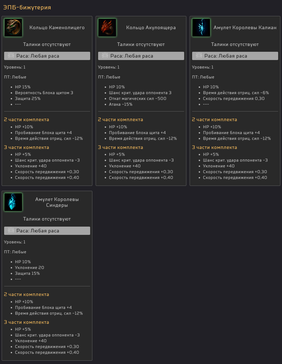The width and height of the screenshot is (282, 364).
Task: Click '3 части комплекта' heading on Акулоящера card
Action: point(120,147)
